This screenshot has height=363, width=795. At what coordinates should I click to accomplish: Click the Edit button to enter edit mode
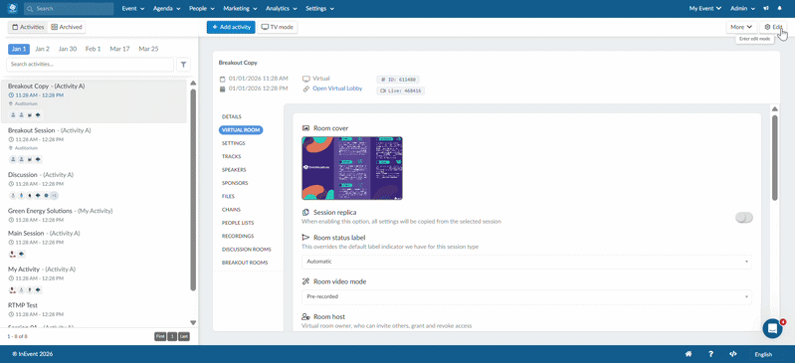click(x=774, y=27)
